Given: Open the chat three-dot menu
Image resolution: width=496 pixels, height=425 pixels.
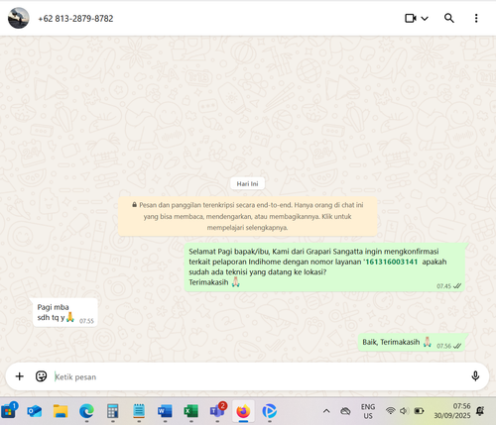Looking at the screenshot, I should (x=476, y=18).
